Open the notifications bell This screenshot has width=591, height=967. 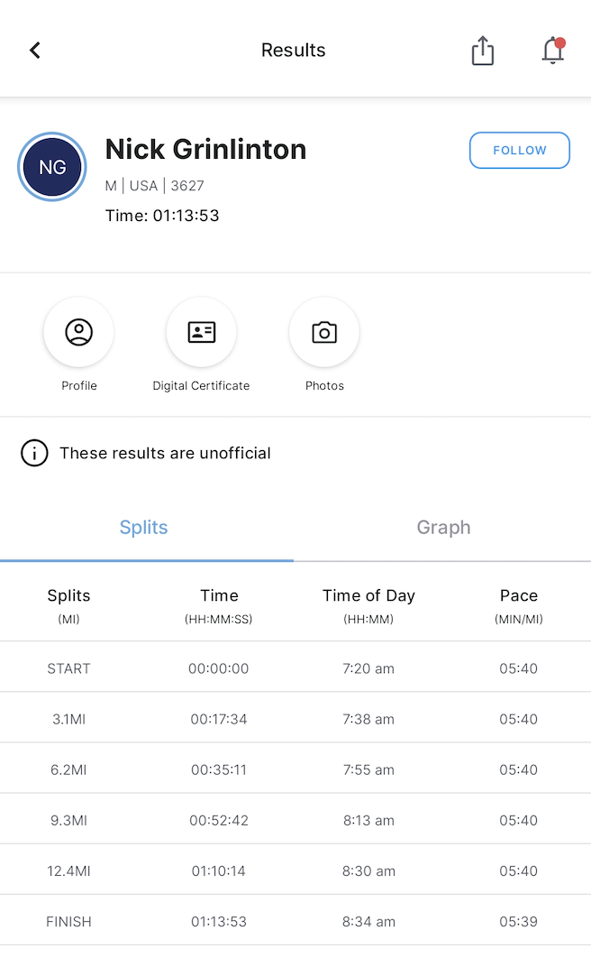pyautogui.click(x=553, y=51)
